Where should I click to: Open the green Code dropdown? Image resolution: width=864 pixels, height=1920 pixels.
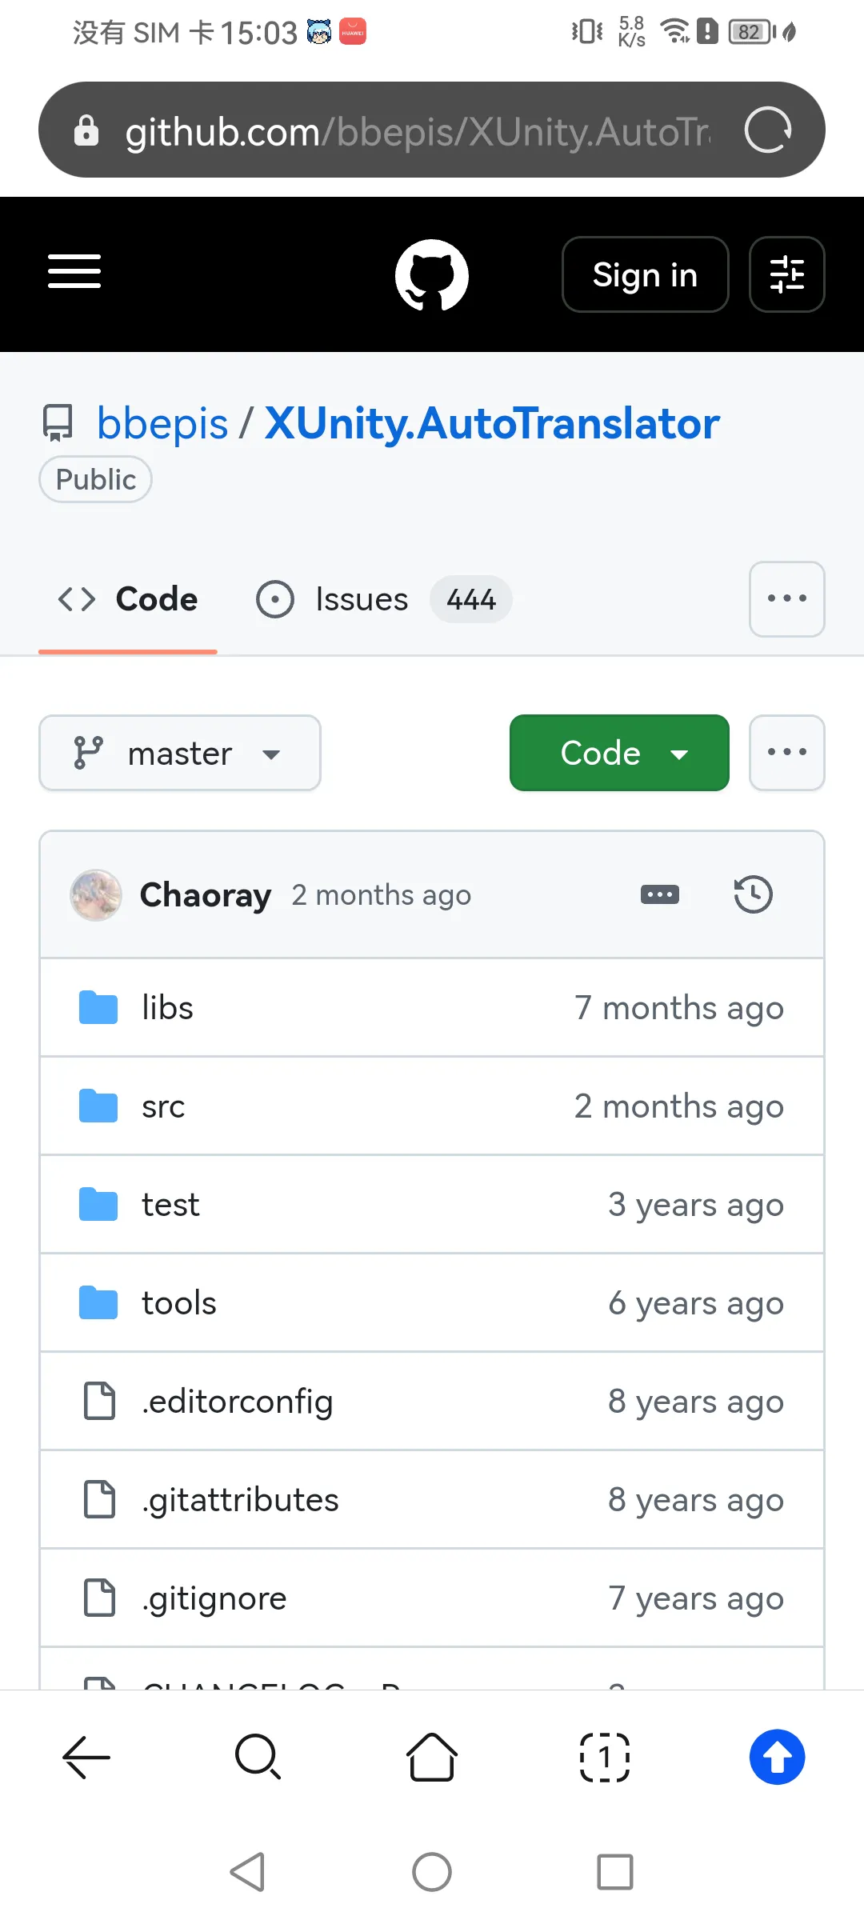click(x=619, y=753)
